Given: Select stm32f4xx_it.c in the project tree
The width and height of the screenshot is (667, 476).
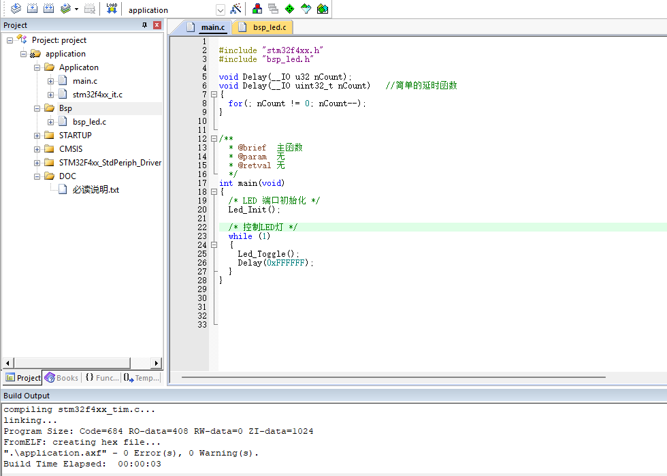Looking at the screenshot, I should [97, 95].
